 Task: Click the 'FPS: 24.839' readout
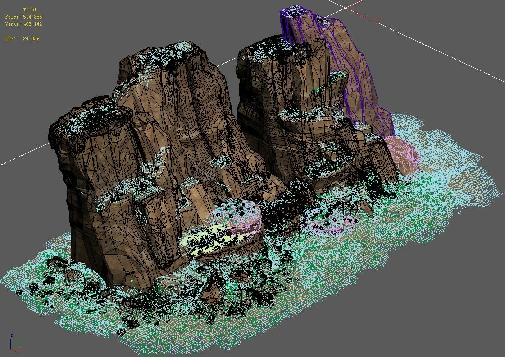tap(22, 38)
